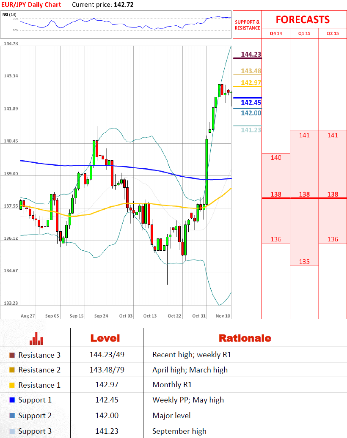
Task: Click the 'September high' rationale
Action: tap(179, 431)
